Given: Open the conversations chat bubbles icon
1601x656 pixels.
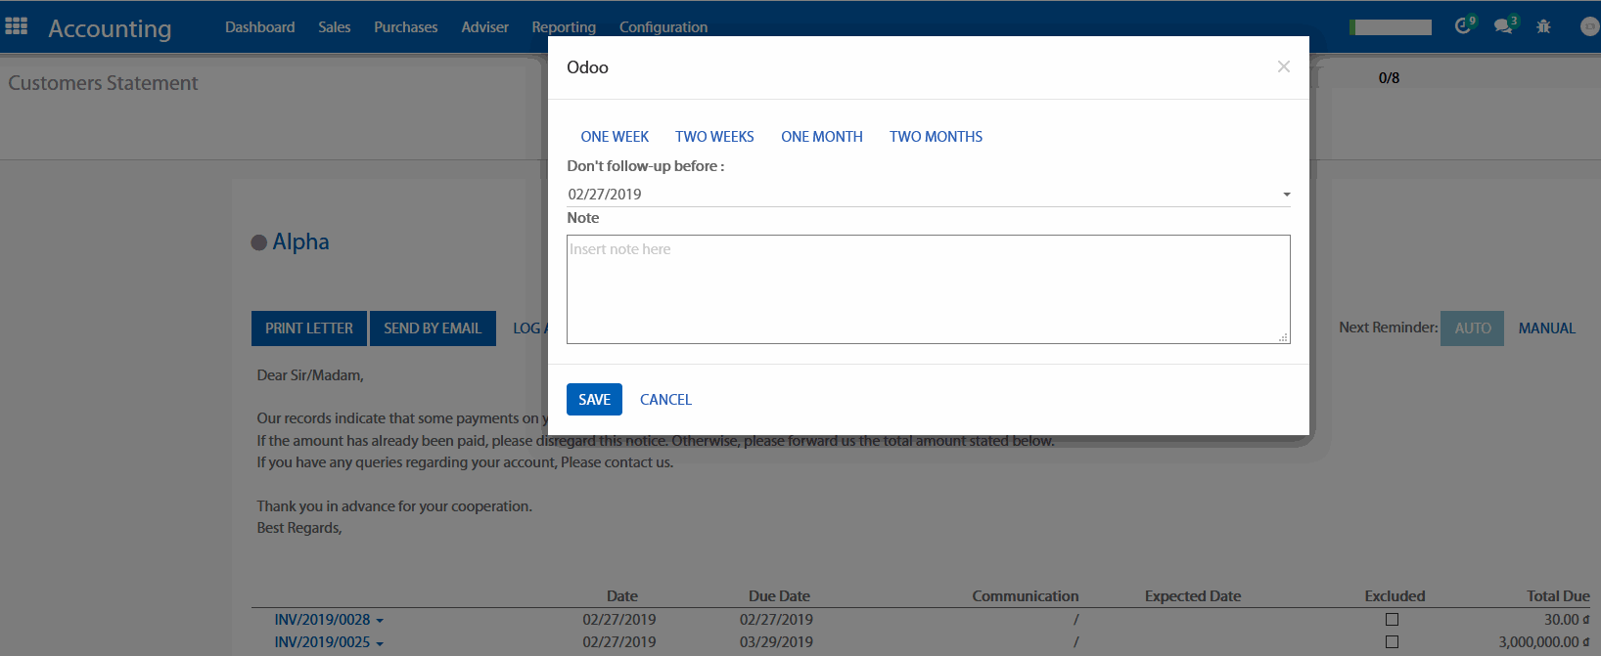Looking at the screenshot, I should 1503,26.
